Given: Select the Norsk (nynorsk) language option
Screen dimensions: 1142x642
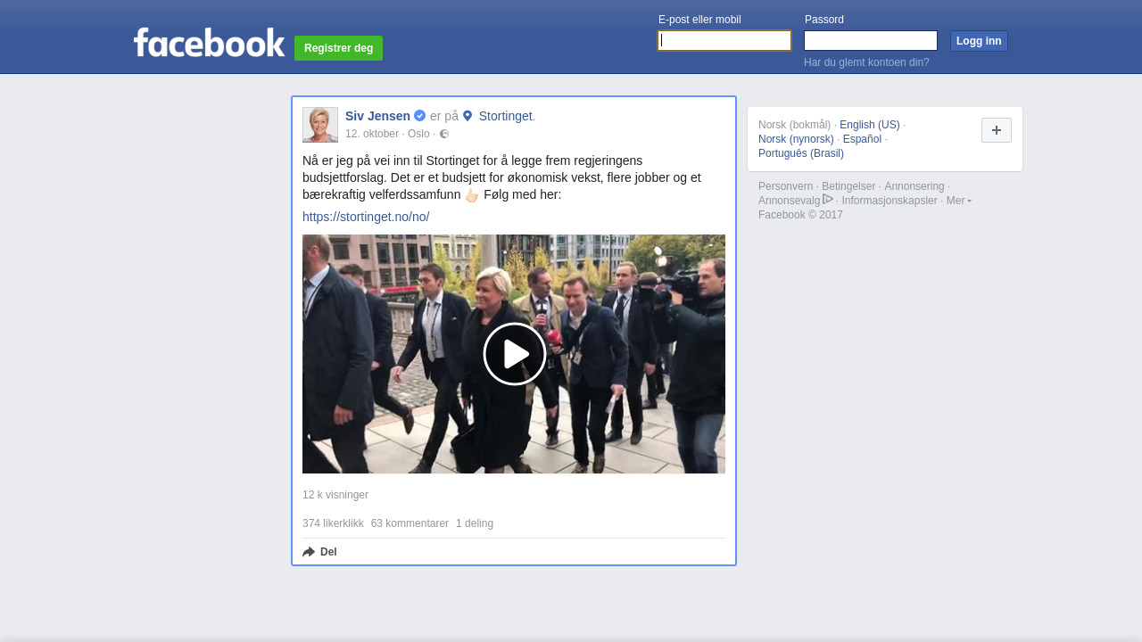Looking at the screenshot, I should (x=796, y=139).
